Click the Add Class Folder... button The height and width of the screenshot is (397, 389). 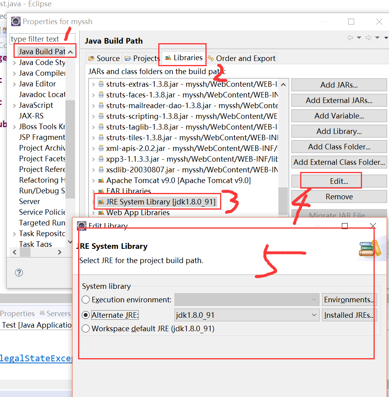[x=339, y=147]
